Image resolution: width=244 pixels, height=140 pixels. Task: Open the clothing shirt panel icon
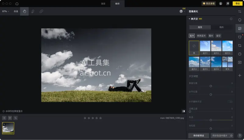tap(240, 37)
